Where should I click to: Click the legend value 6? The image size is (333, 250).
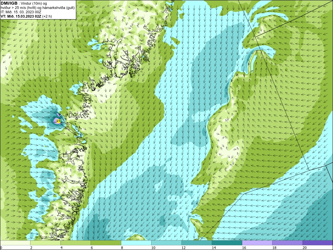coord(92,248)
